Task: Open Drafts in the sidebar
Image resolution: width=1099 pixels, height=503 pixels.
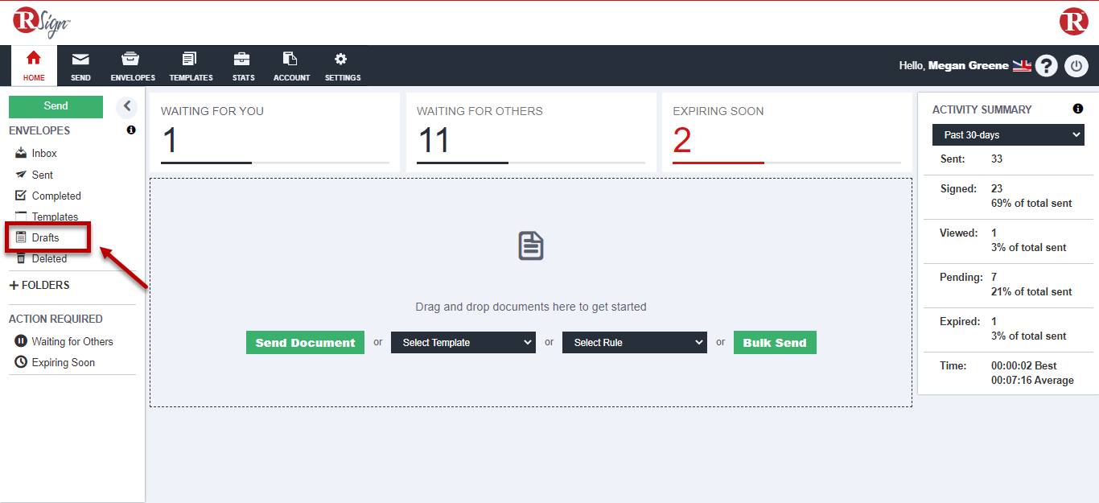Action: point(45,237)
